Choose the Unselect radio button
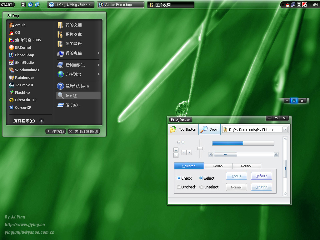320x240 pixels. [x=201, y=187]
